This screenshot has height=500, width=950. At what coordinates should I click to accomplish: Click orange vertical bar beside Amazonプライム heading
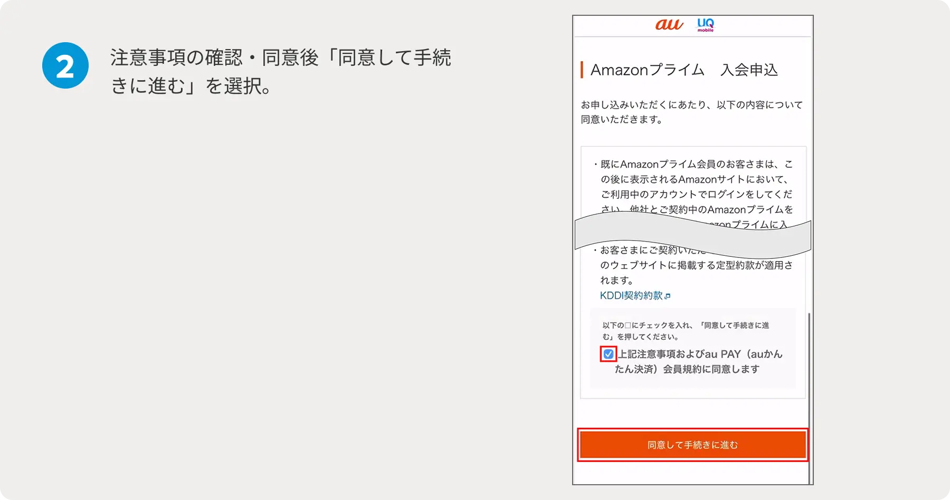582,70
